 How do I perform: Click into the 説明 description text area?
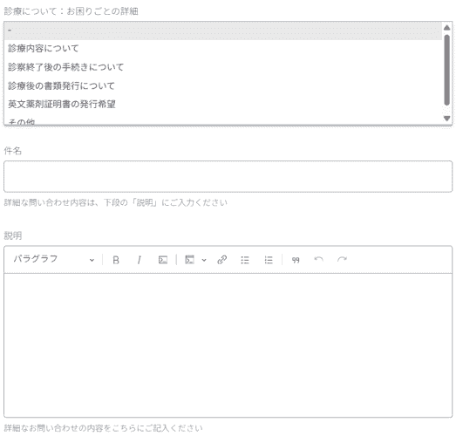[x=228, y=345]
